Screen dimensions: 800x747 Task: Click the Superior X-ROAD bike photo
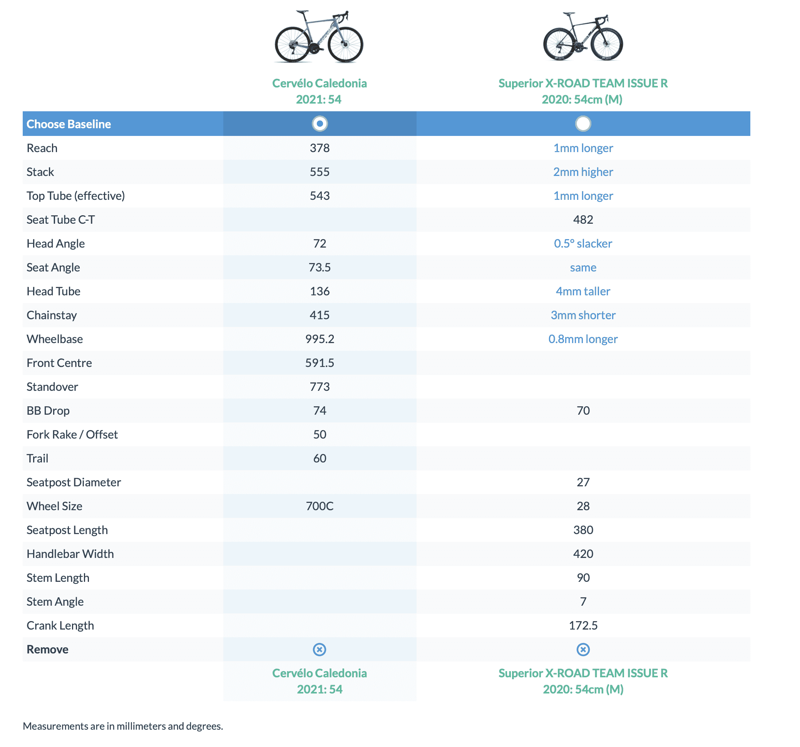[583, 37]
